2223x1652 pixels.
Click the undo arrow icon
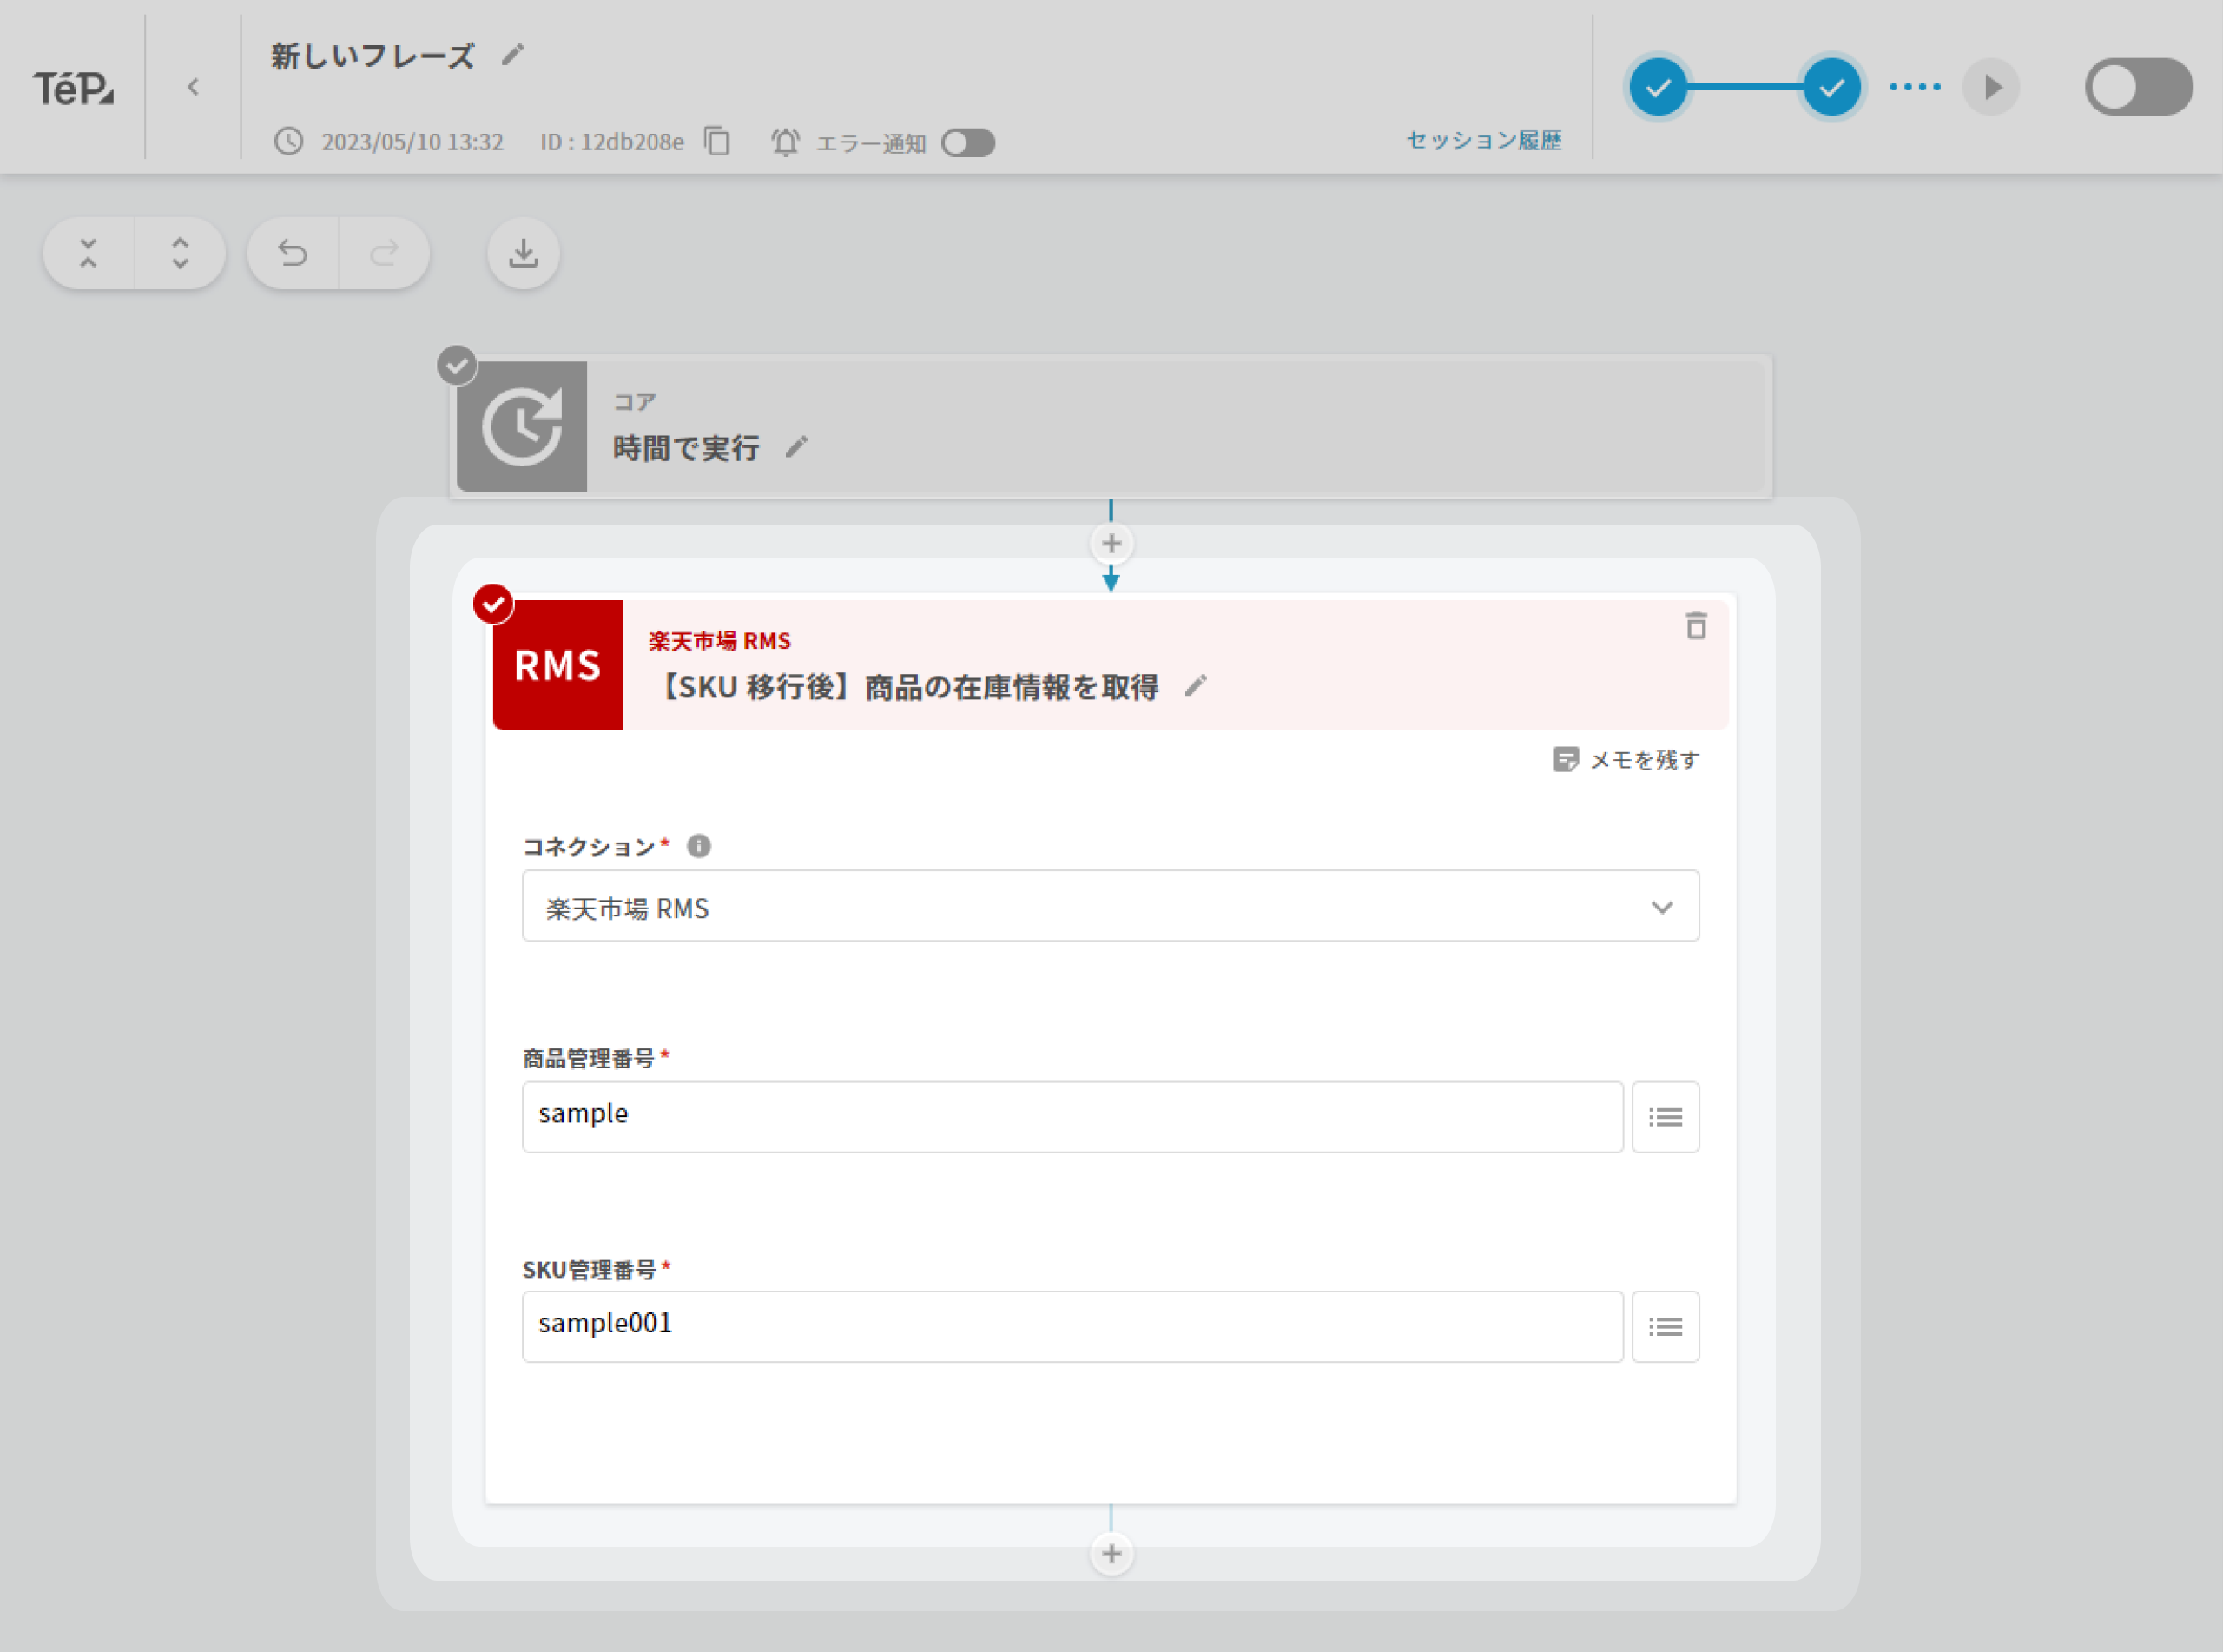point(293,253)
